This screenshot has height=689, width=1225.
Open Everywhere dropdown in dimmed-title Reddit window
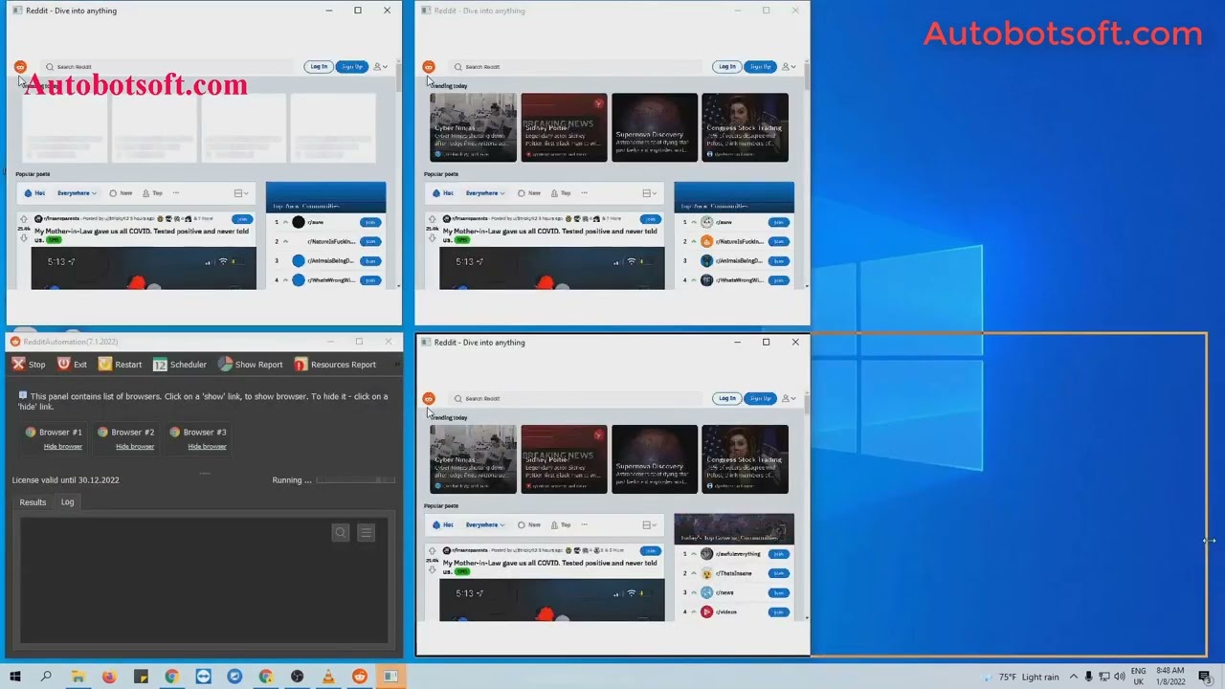point(485,193)
